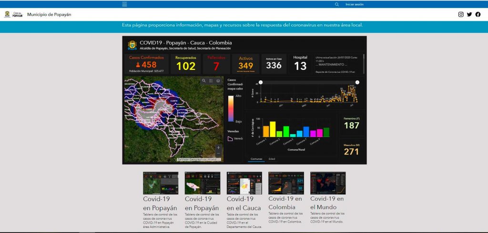Click the blue Comuna 7 bar
The height and width of the screenshot is (233, 488).
(x=306, y=132)
